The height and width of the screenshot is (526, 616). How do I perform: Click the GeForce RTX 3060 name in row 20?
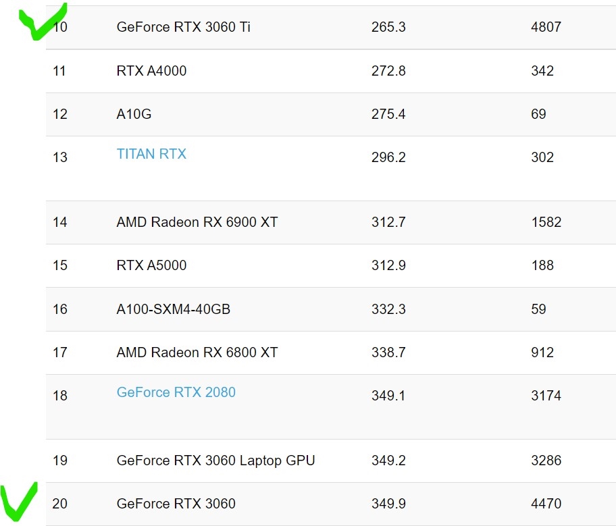176,504
